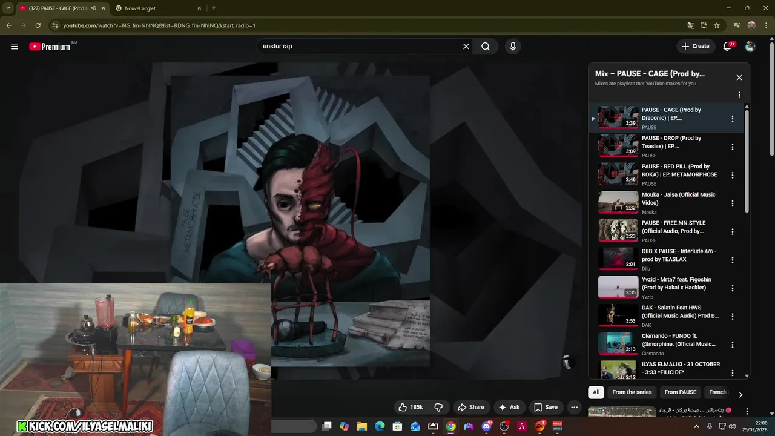Show hidden system tray icons
This screenshot has height=436, width=775.
click(x=696, y=426)
